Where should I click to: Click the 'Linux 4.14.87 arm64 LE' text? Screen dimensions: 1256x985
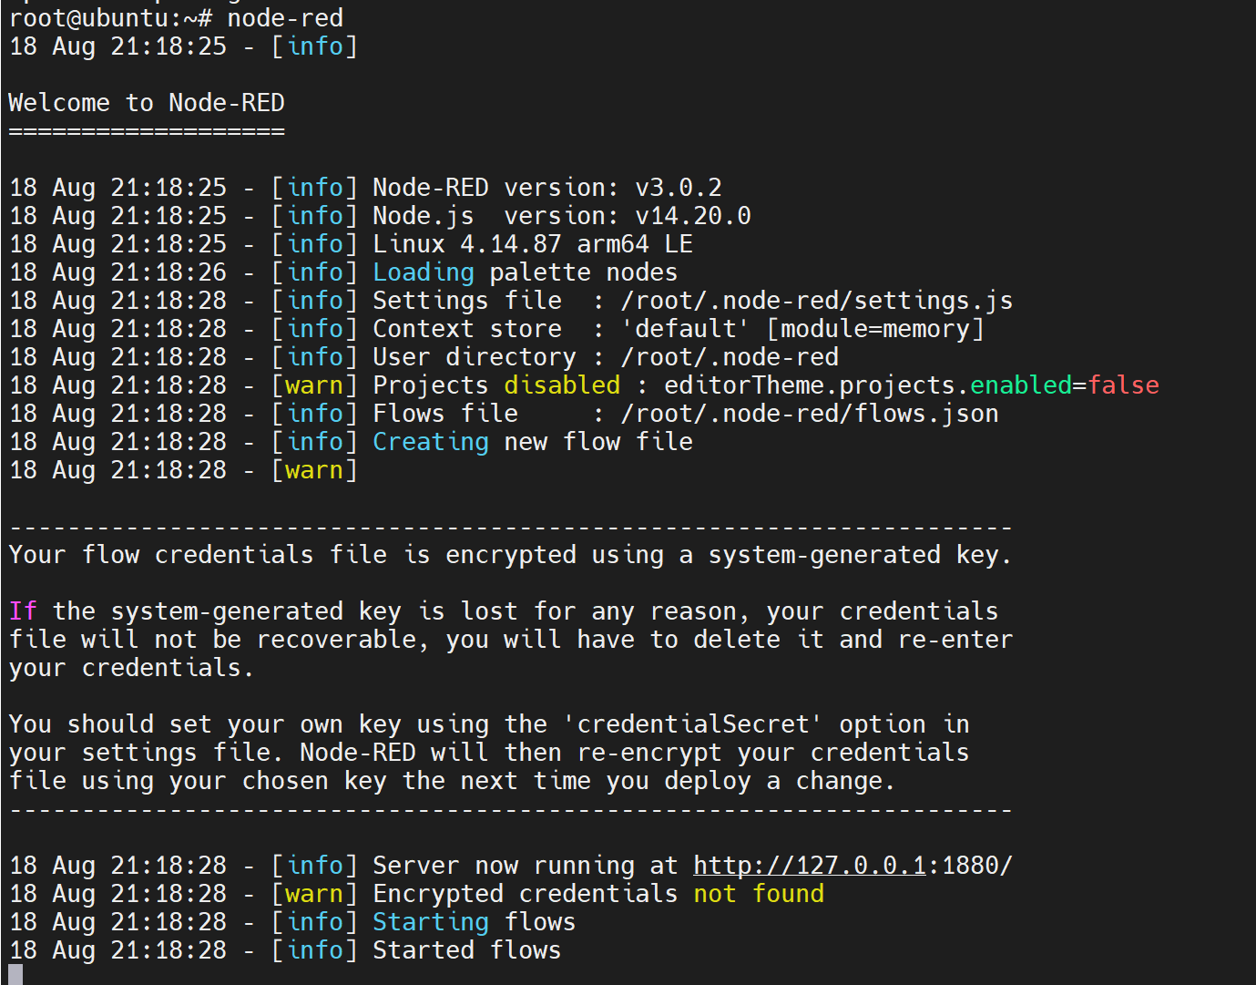(533, 244)
